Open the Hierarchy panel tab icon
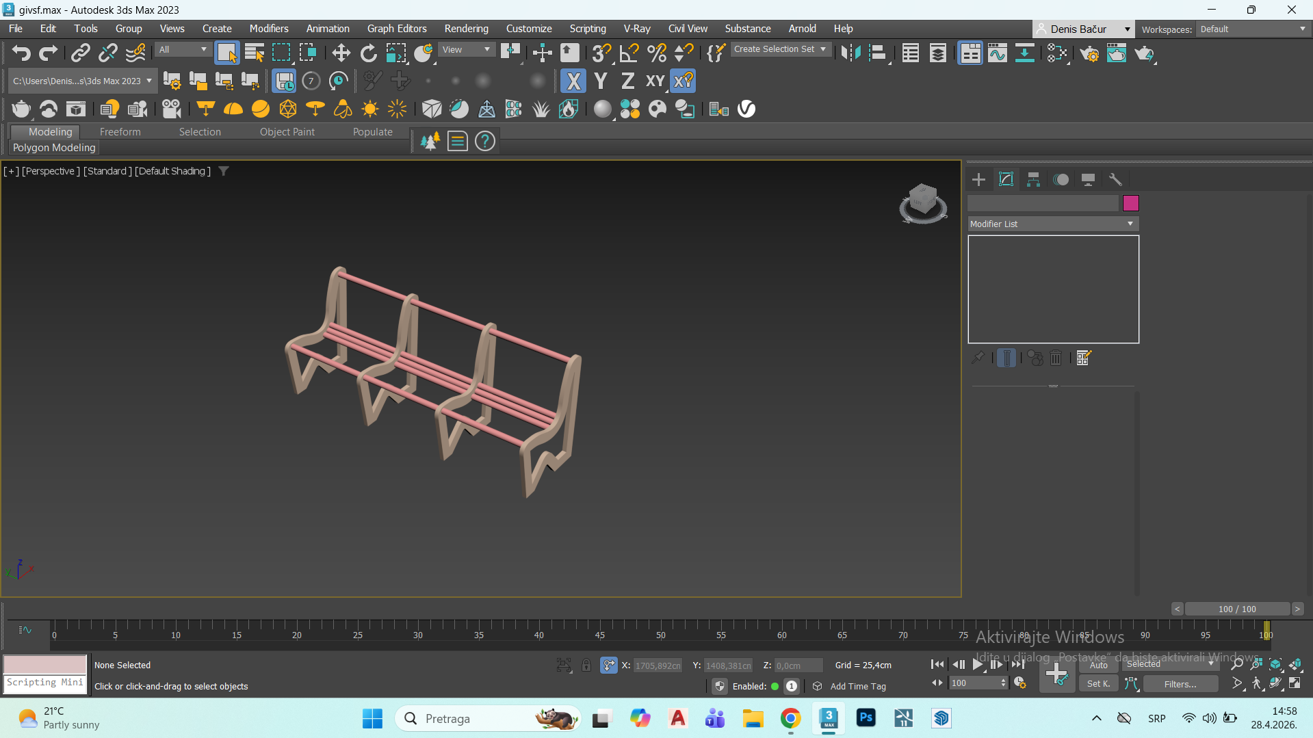 pyautogui.click(x=1033, y=179)
